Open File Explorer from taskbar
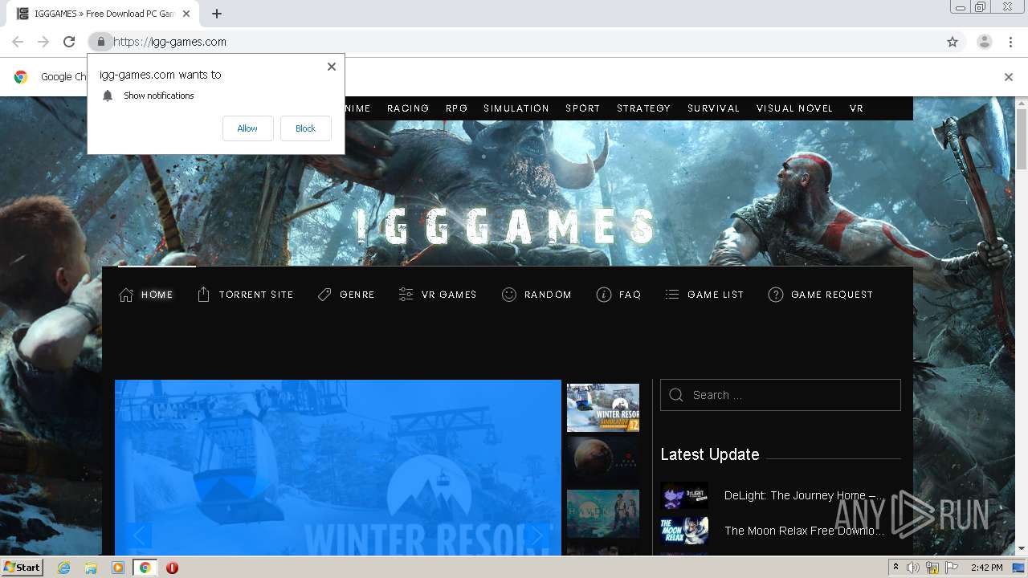This screenshot has width=1028, height=578. (91, 568)
